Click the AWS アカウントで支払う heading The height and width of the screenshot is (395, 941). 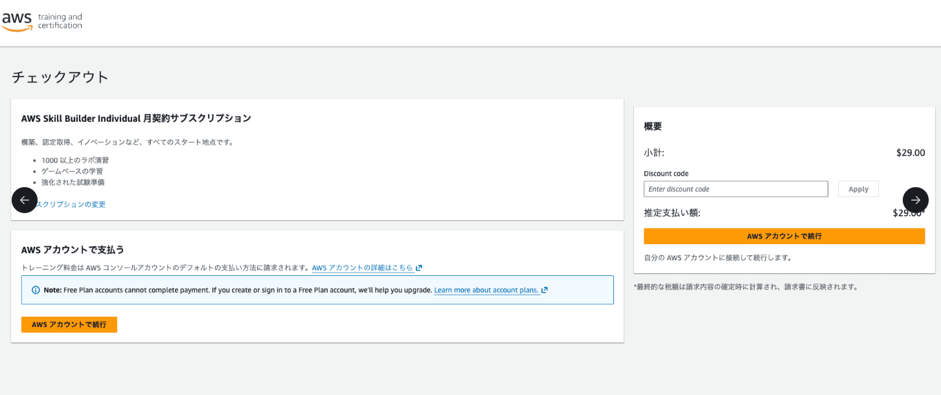[73, 250]
